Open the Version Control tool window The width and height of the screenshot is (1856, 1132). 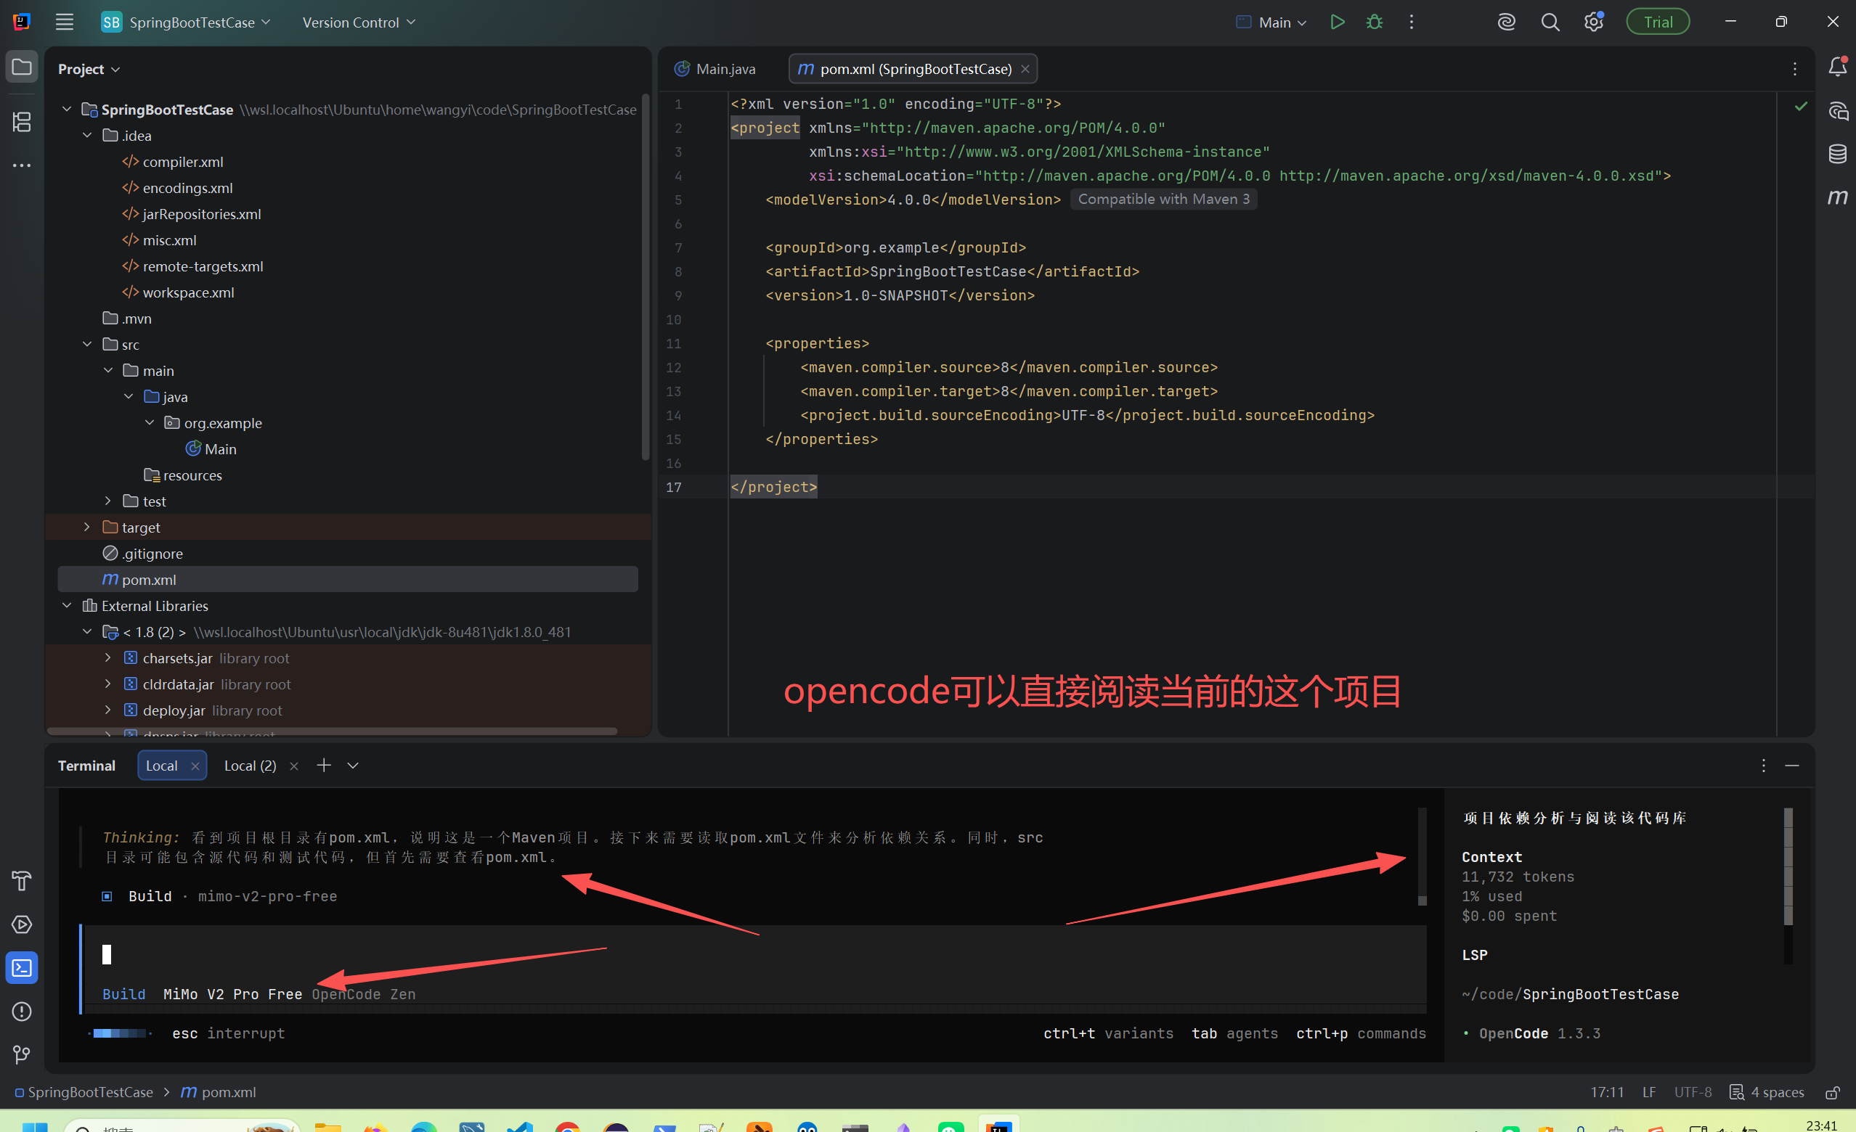tap(21, 1055)
